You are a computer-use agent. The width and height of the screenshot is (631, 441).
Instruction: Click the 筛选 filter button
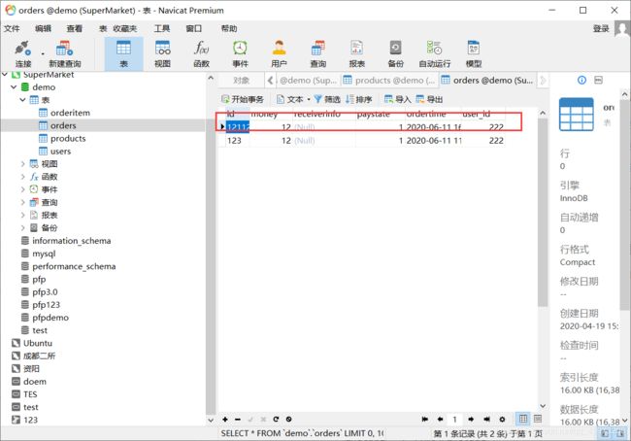click(327, 99)
